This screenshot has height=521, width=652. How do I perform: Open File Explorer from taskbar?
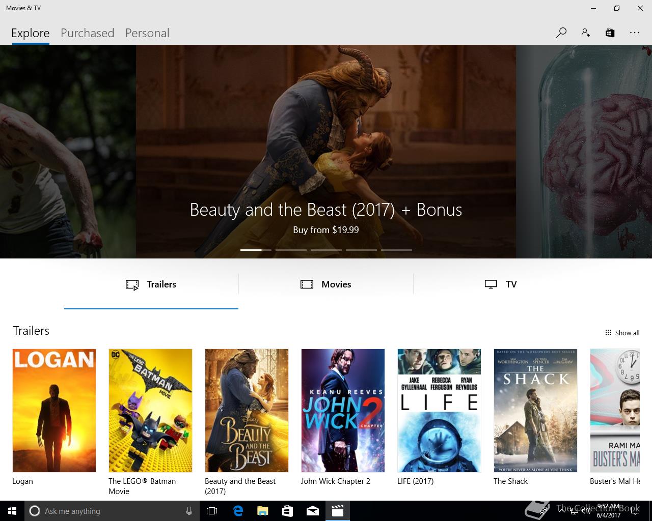click(x=262, y=511)
